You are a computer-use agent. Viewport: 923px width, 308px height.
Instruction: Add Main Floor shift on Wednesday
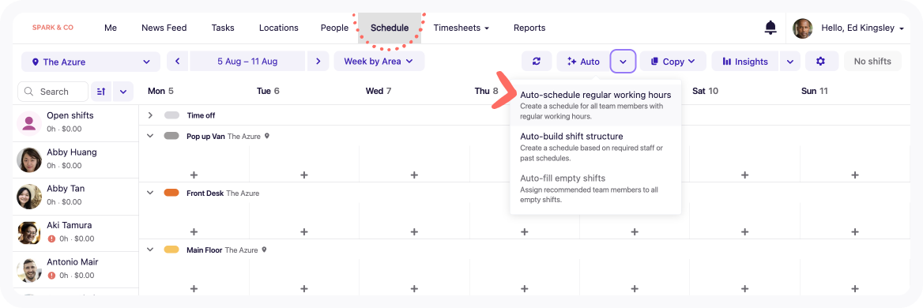tap(414, 288)
